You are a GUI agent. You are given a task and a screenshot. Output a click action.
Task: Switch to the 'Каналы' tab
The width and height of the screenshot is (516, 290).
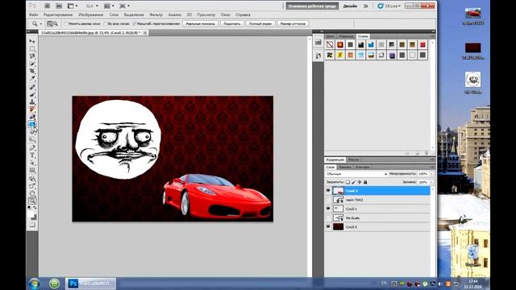pos(344,167)
